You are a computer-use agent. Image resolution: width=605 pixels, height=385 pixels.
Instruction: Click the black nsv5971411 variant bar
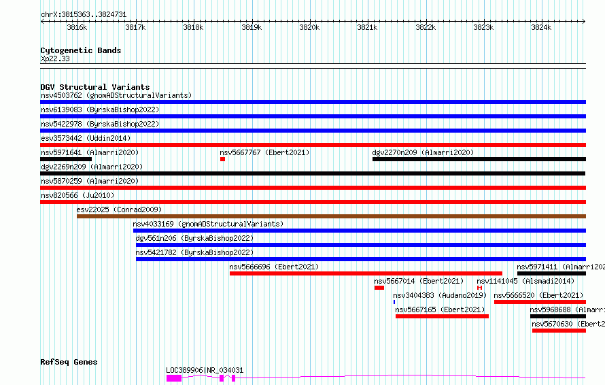(x=551, y=273)
